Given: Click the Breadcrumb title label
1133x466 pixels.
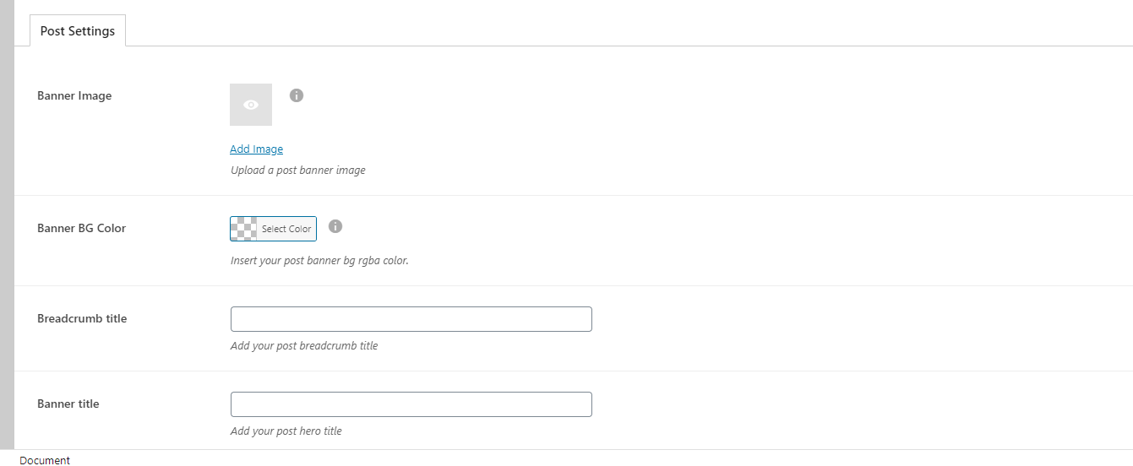Looking at the screenshot, I should click(x=82, y=319).
